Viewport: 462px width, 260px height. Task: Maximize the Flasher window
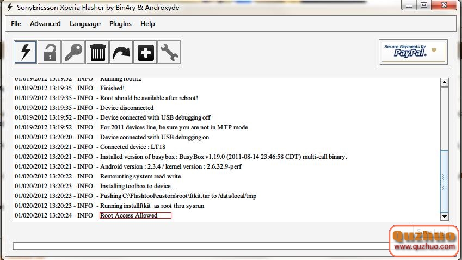[x=424, y=5]
